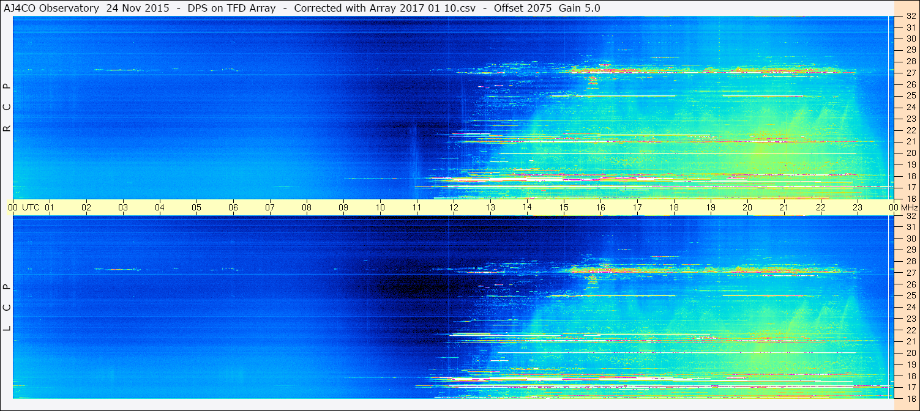This screenshot has width=920, height=411.
Task: Click the RCP vertical panel label
Action: point(7,108)
